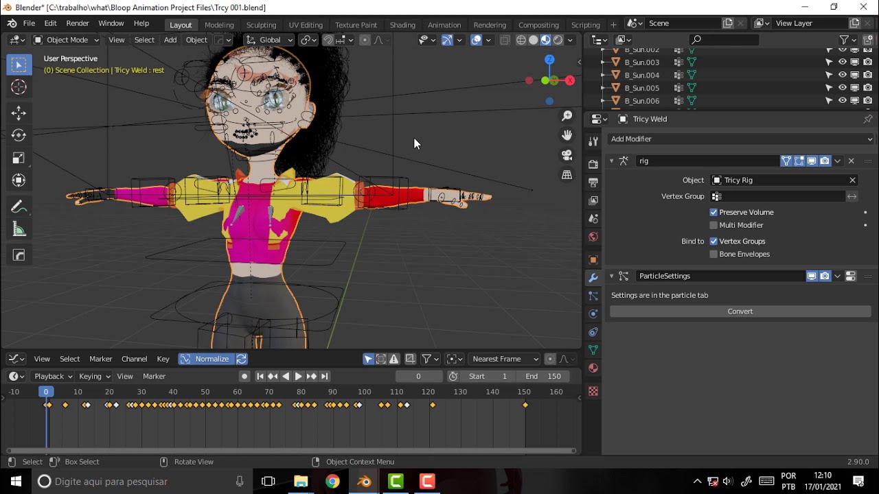Jump to the end frame

click(x=324, y=376)
